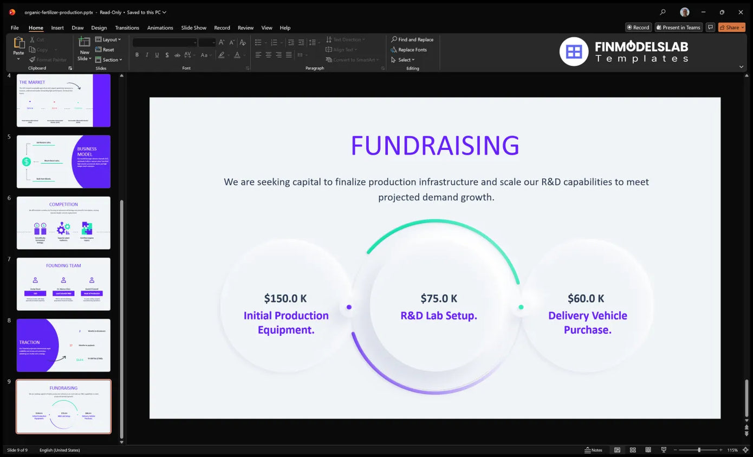Click Decrease List Level indent icon
Screen dimensions: 753x457
[291, 42]
